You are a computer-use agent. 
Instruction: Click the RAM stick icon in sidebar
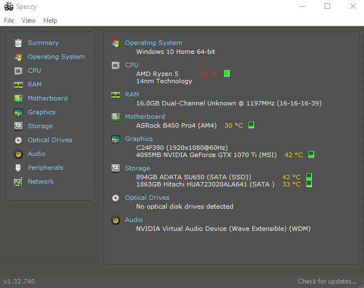18,85
